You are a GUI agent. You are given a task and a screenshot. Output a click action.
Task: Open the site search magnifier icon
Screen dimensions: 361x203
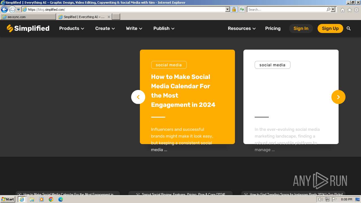click(x=349, y=28)
